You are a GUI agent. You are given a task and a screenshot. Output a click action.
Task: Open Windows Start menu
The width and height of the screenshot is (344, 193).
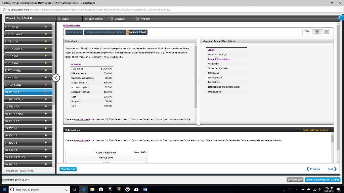tap(4, 190)
